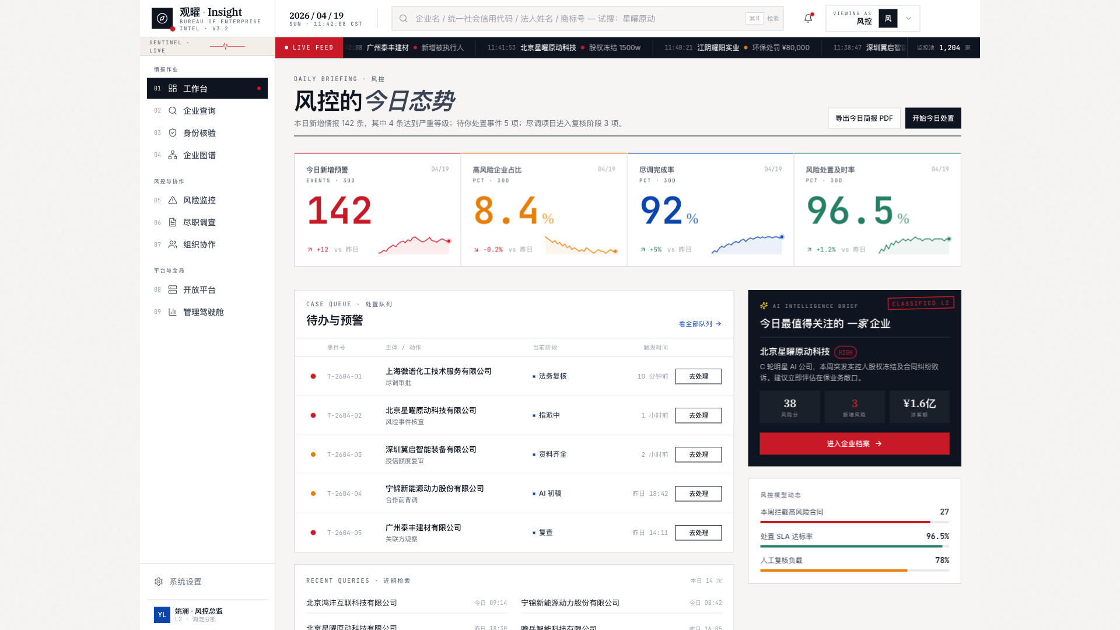Open 企业图谱 via its network icon
This screenshot has width=1120, height=630.
pos(172,155)
